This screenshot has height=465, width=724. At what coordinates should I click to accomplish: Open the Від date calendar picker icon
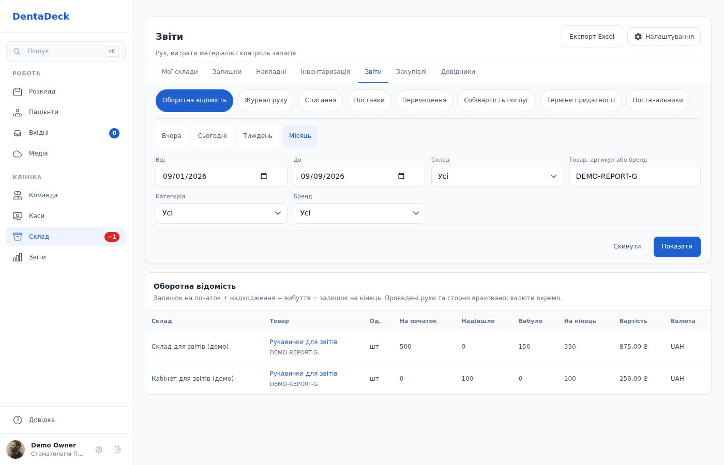(x=264, y=176)
